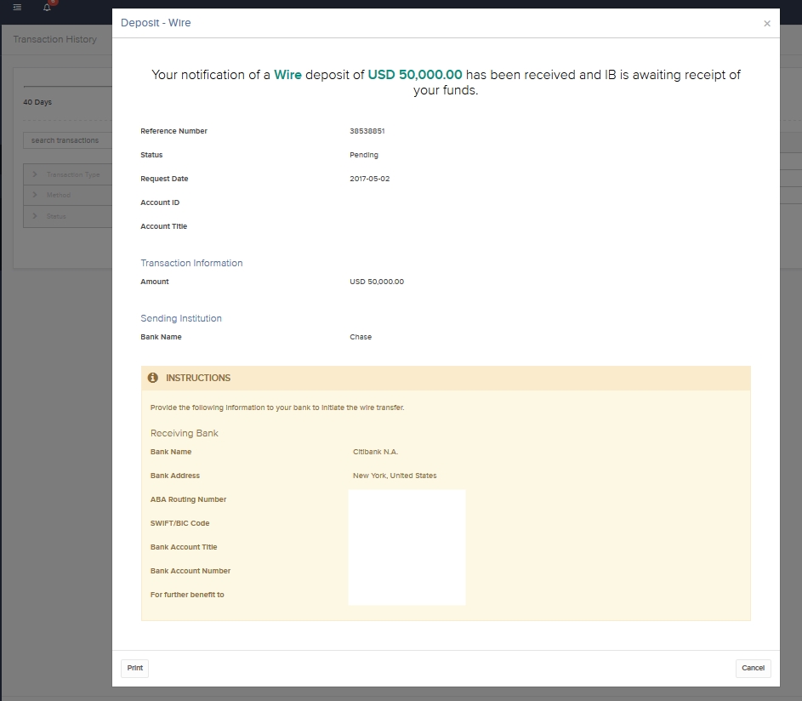Click the Transaction History page title
Image resolution: width=802 pixels, height=701 pixels.
click(x=54, y=39)
